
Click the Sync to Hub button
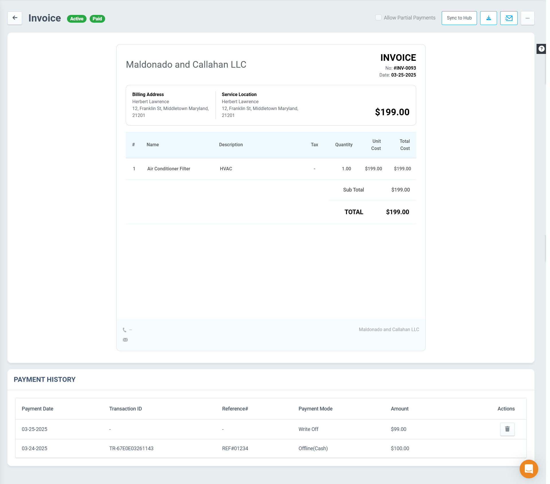[459, 18]
